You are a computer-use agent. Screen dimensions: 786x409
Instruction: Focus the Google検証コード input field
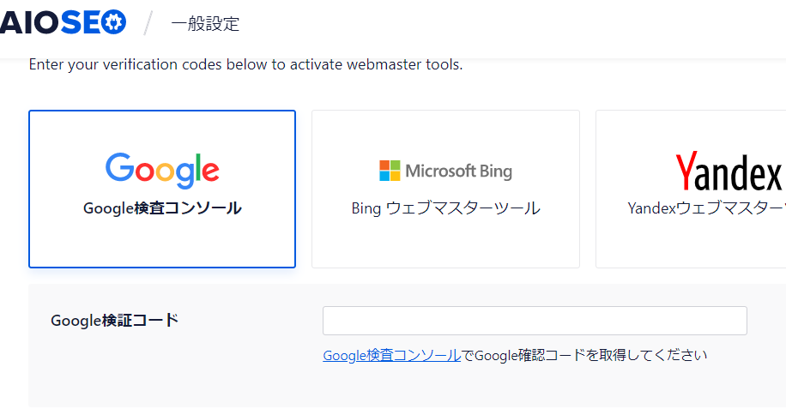pyautogui.click(x=534, y=321)
